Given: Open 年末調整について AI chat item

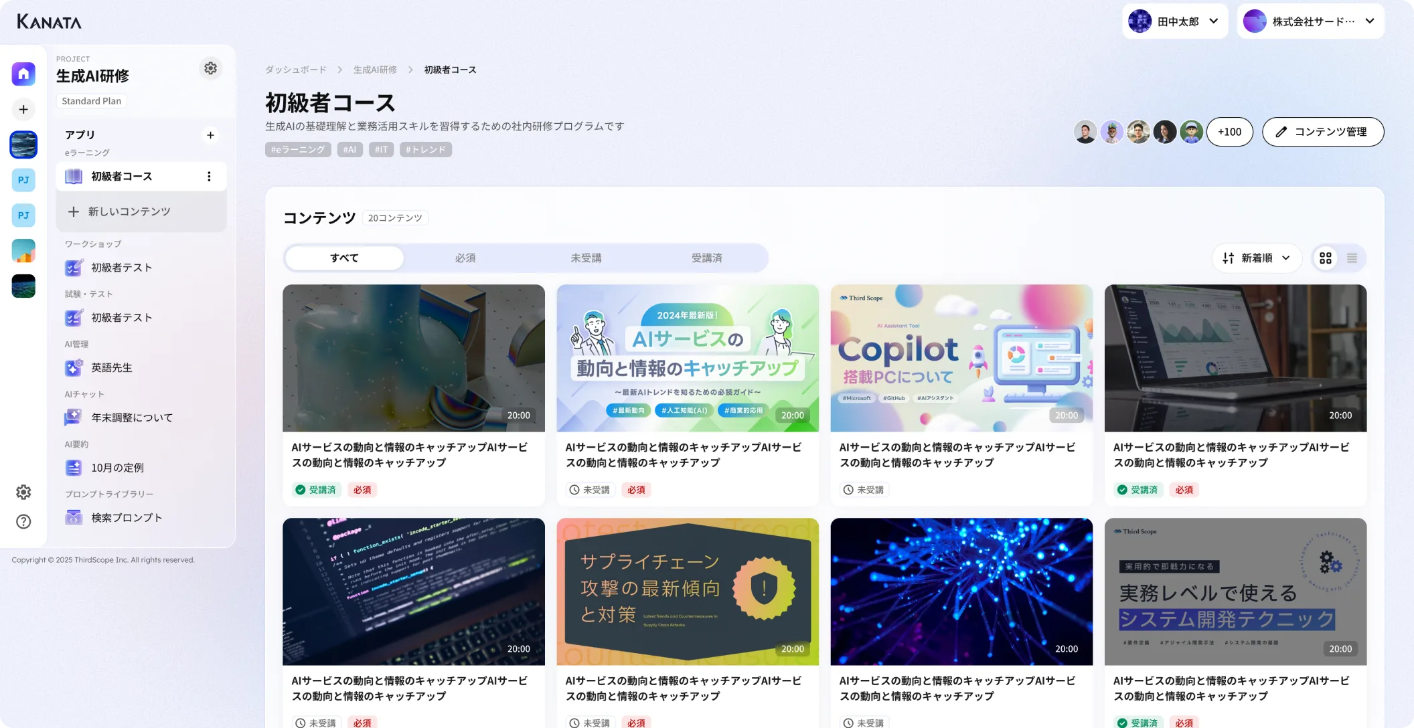Looking at the screenshot, I should (x=132, y=418).
